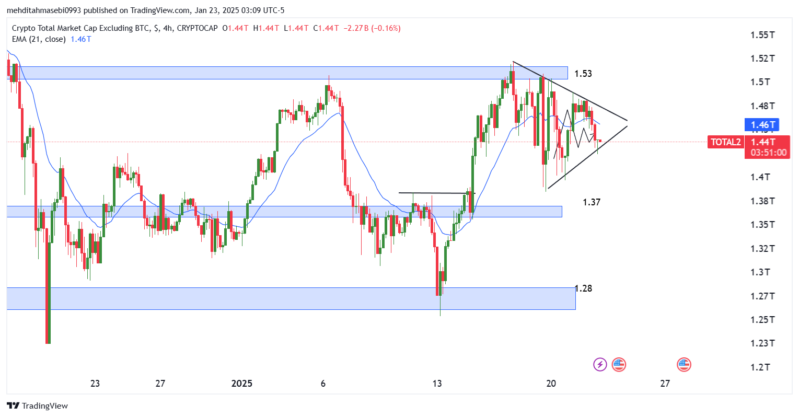Click the 23 date label on time axis

(95, 384)
